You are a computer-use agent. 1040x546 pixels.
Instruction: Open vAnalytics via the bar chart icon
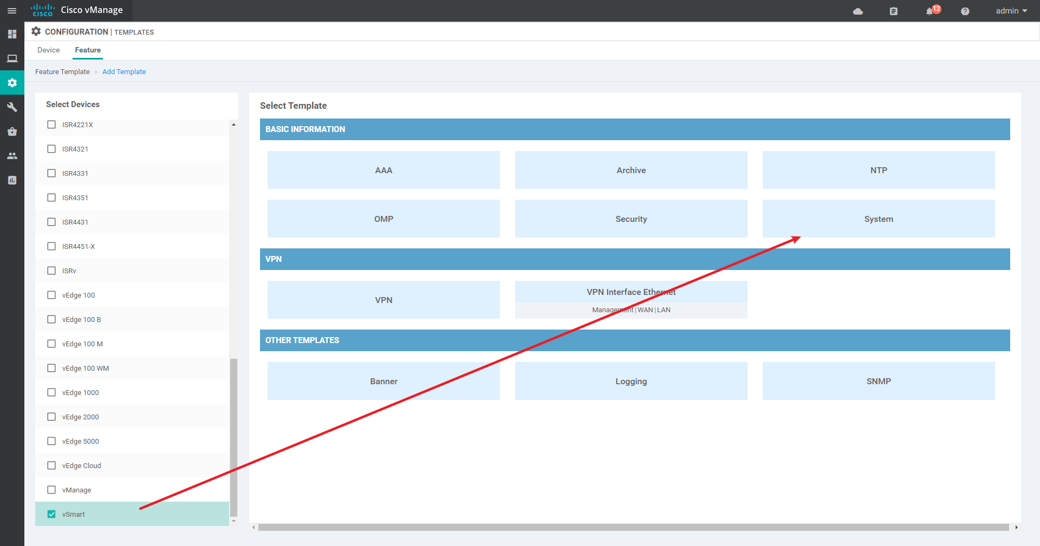point(12,180)
